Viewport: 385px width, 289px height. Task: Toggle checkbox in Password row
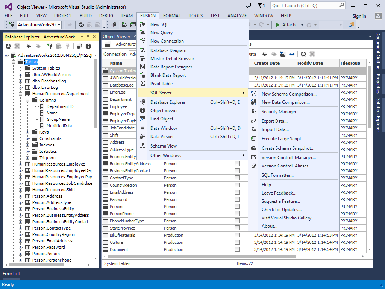click(238, 199)
